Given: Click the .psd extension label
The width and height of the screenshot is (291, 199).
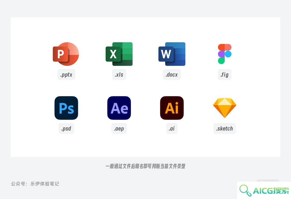Looking at the screenshot, I should pos(66,128).
